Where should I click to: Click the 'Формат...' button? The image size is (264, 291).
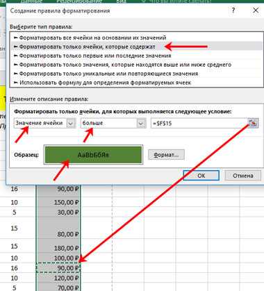tap(166, 155)
